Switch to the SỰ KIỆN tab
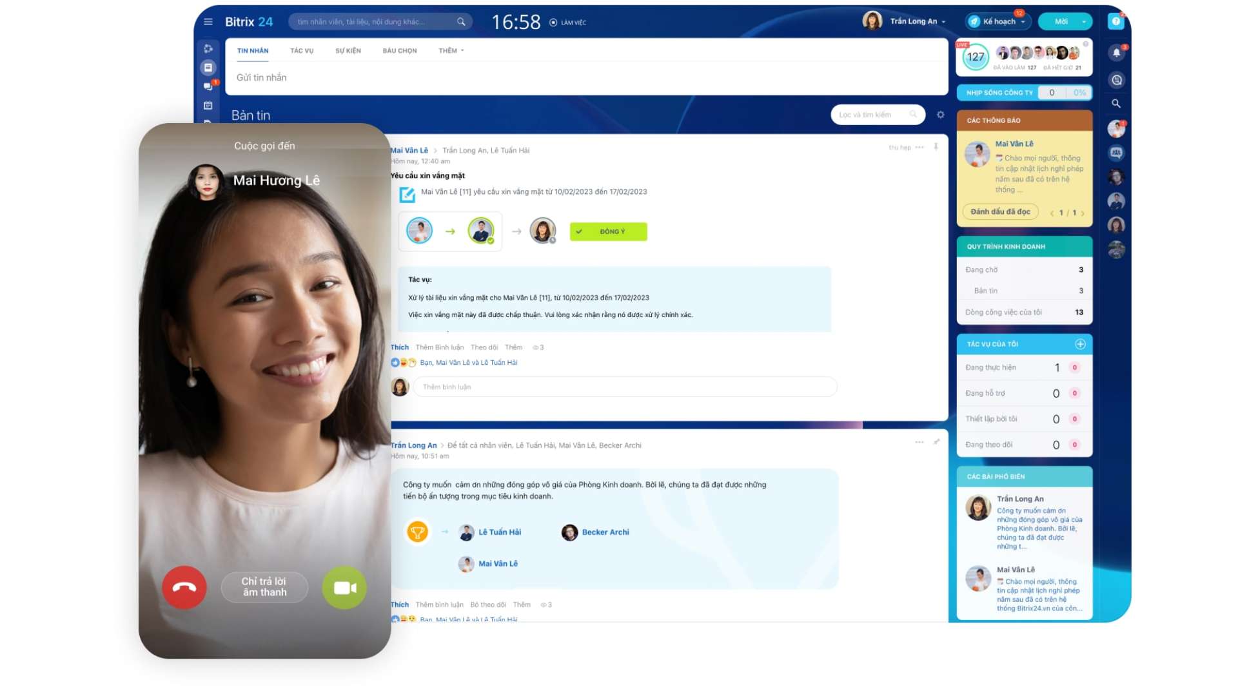 coord(348,51)
